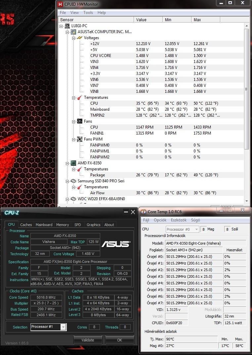Click the Min column header
Image resolution: width=252 pixels, height=355 pixels.
coord(177,20)
